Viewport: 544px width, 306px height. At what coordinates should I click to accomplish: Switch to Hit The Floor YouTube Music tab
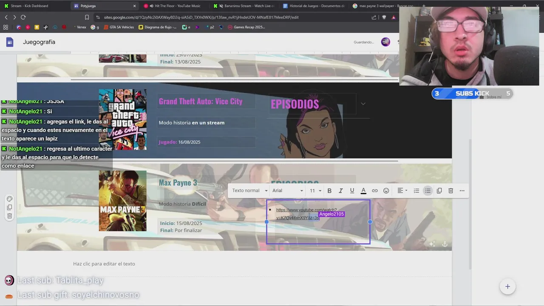174,6
